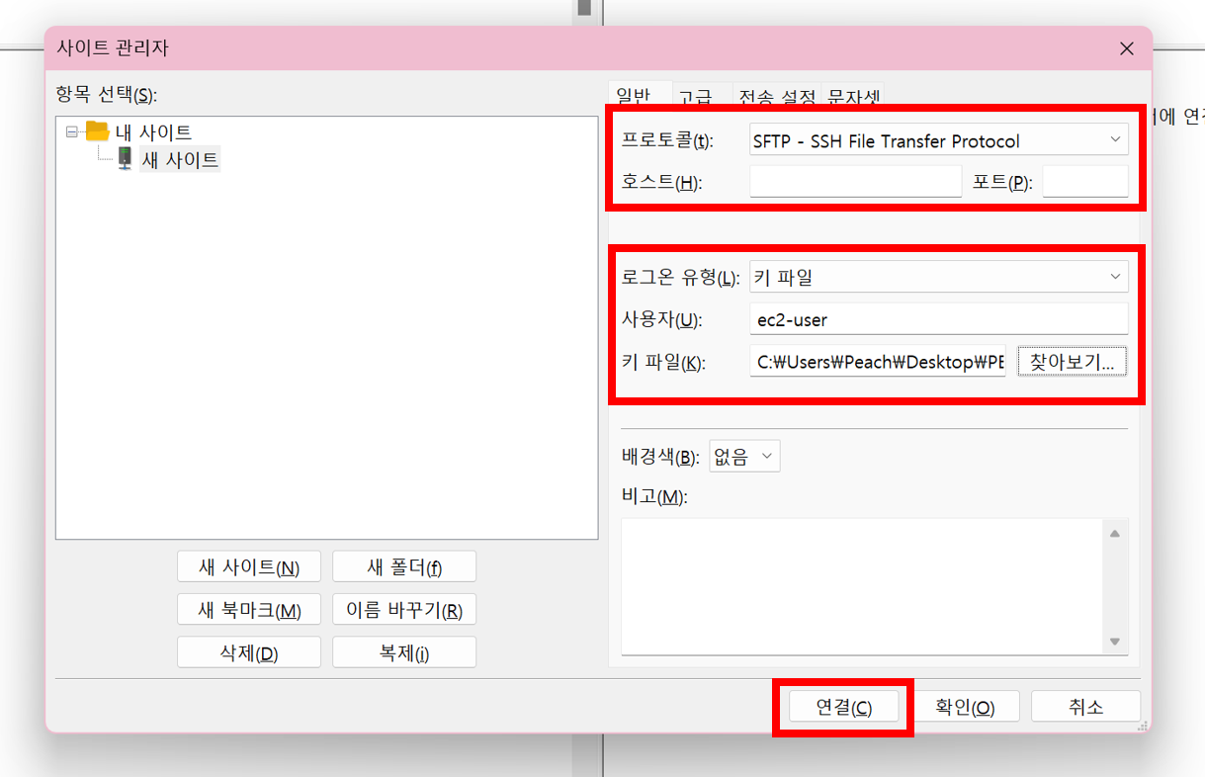Collapse the 내 사이트 tree node
This screenshot has width=1205, height=777.
point(71,130)
